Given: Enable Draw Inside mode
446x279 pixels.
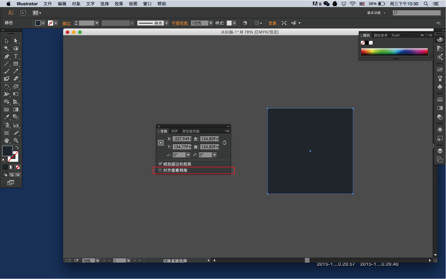Looking at the screenshot, I should click(x=18, y=175).
